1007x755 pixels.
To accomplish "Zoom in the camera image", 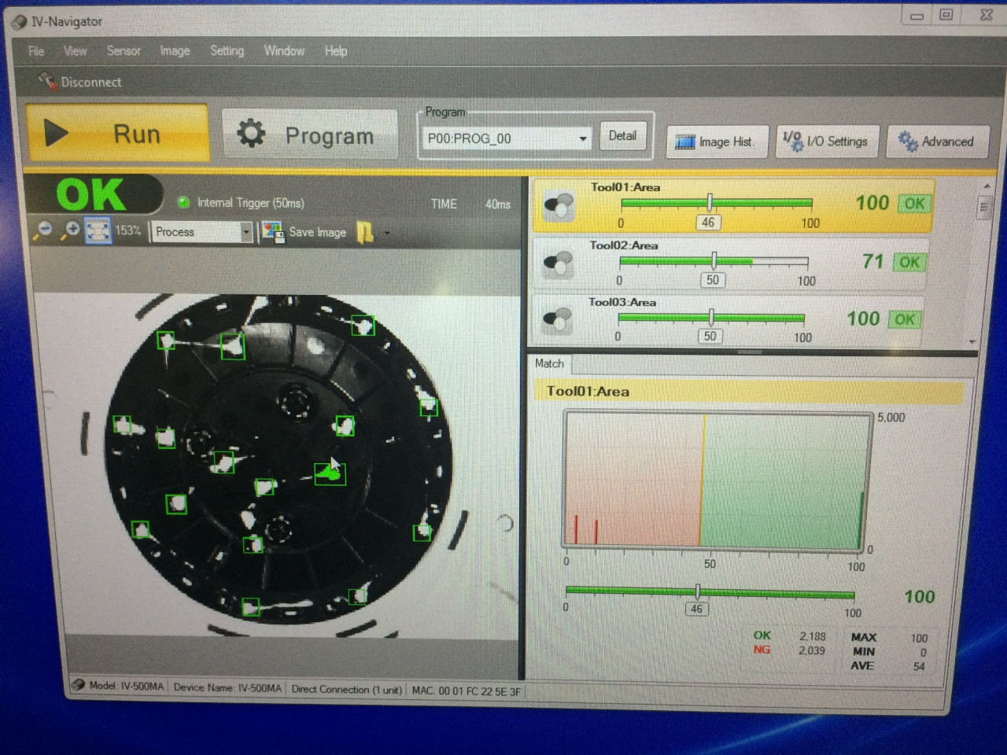I will click(72, 230).
